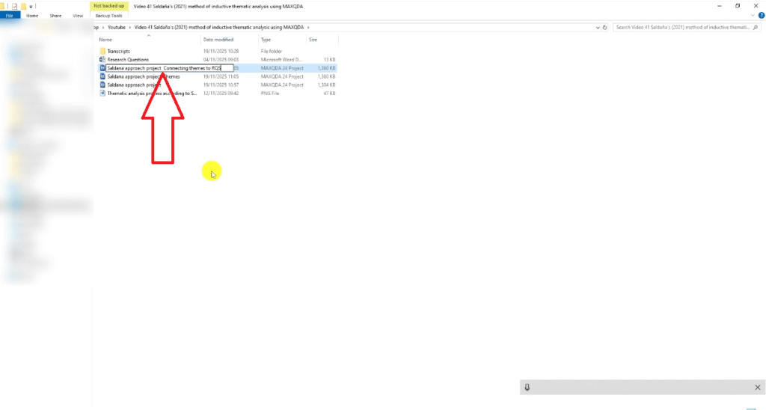This screenshot has width=766, height=410.
Task: Click the properties icon in quick access toolbar
Action: pyautogui.click(x=14, y=6)
